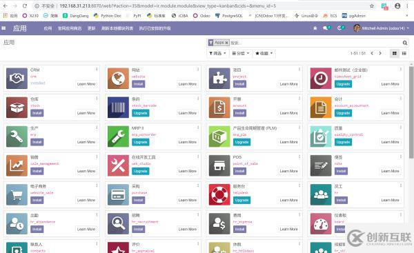Click the vertical page scrollbar
Screen dimensions: 414x253
[x=411, y=112]
